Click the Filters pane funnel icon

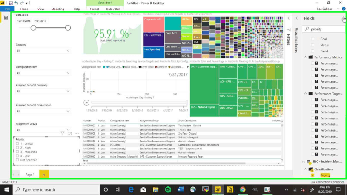[x=289, y=30]
